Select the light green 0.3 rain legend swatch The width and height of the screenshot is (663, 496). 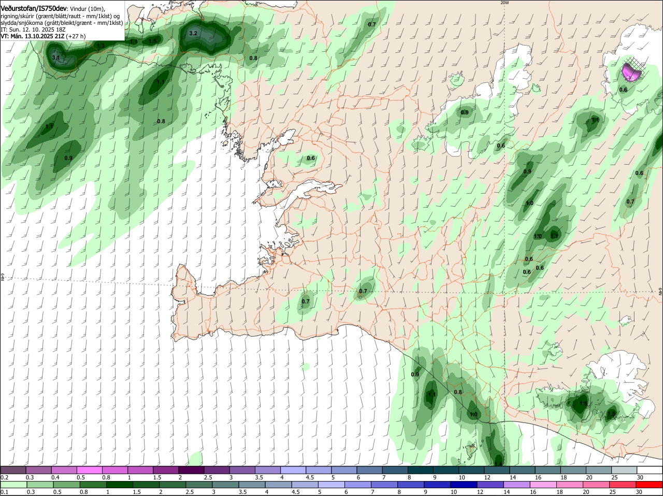(x=40, y=485)
